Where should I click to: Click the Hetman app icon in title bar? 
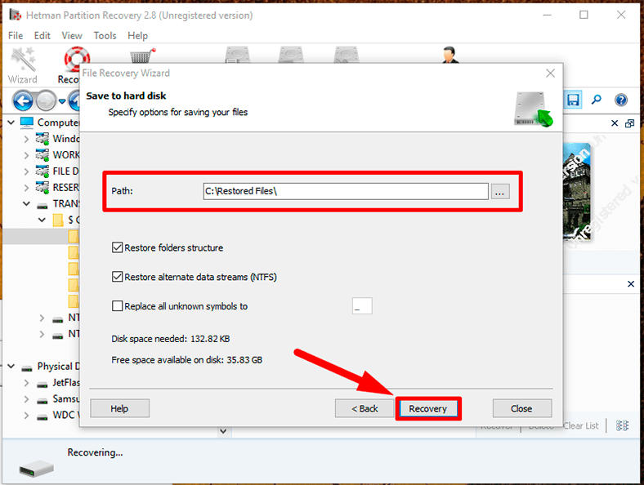(x=16, y=16)
